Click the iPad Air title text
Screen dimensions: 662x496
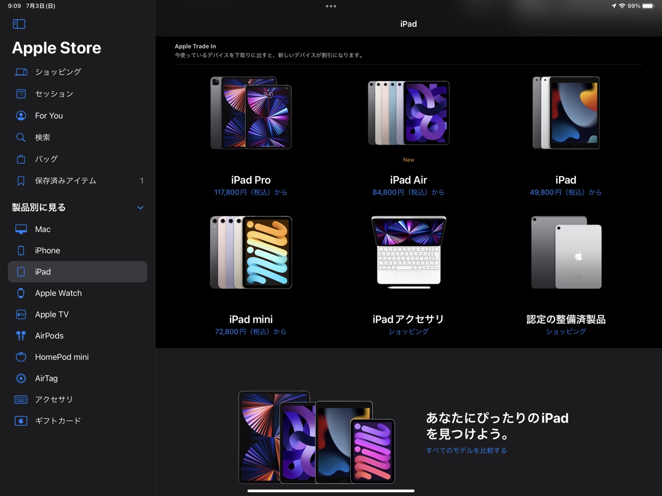point(408,180)
